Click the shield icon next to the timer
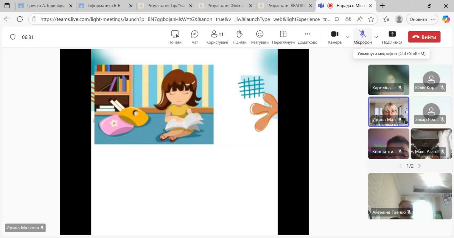Image resolution: width=454 pixels, height=238 pixels. pyautogui.click(x=13, y=37)
